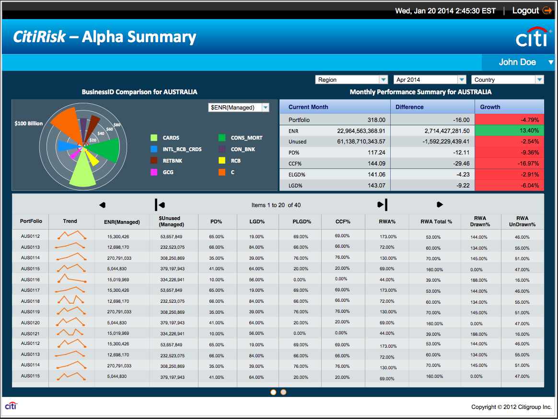This screenshot has height=419, width=558.
Task: Select portfolio AUS0120 in the table
Action: point(30,323)
